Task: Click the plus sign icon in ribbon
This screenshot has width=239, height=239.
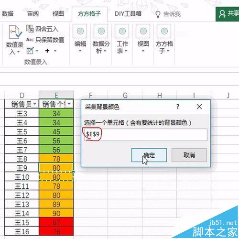Action: point(47,51)
